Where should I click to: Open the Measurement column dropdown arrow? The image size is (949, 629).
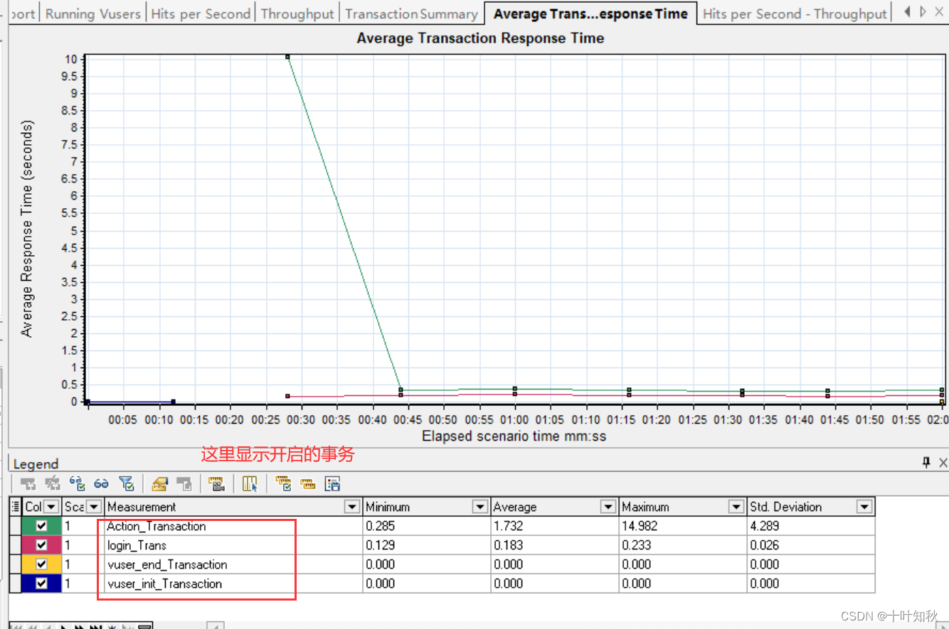[x=352, y=507]
